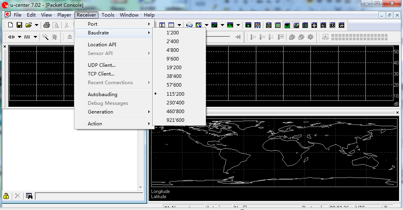Click the Open folder icon
This screenshot has height=210, width=403.
[x=28, y=25]
